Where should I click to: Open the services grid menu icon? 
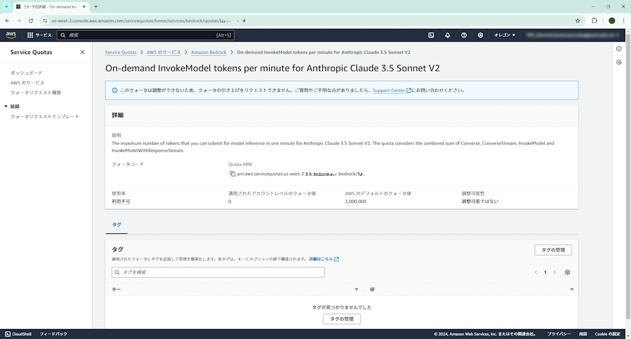click(30, 35)
